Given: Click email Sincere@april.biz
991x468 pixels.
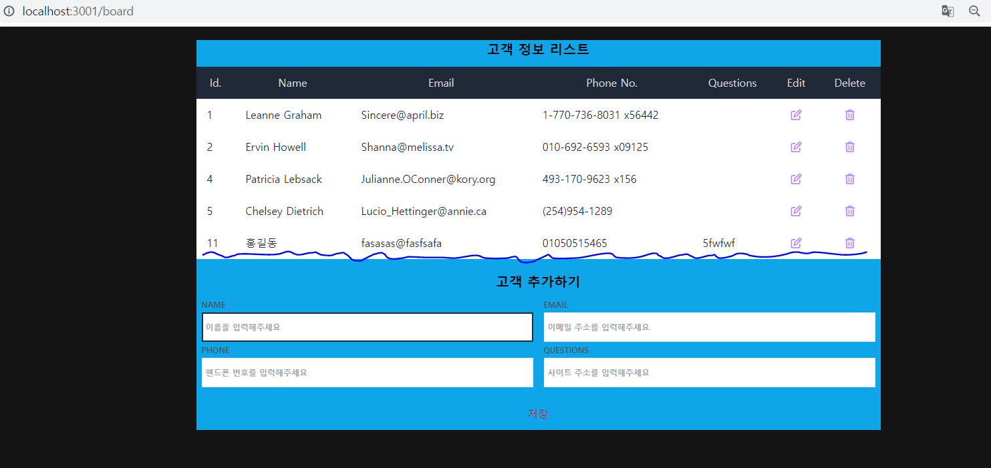Looking at the screenshot, I should (x=402, y=115).
